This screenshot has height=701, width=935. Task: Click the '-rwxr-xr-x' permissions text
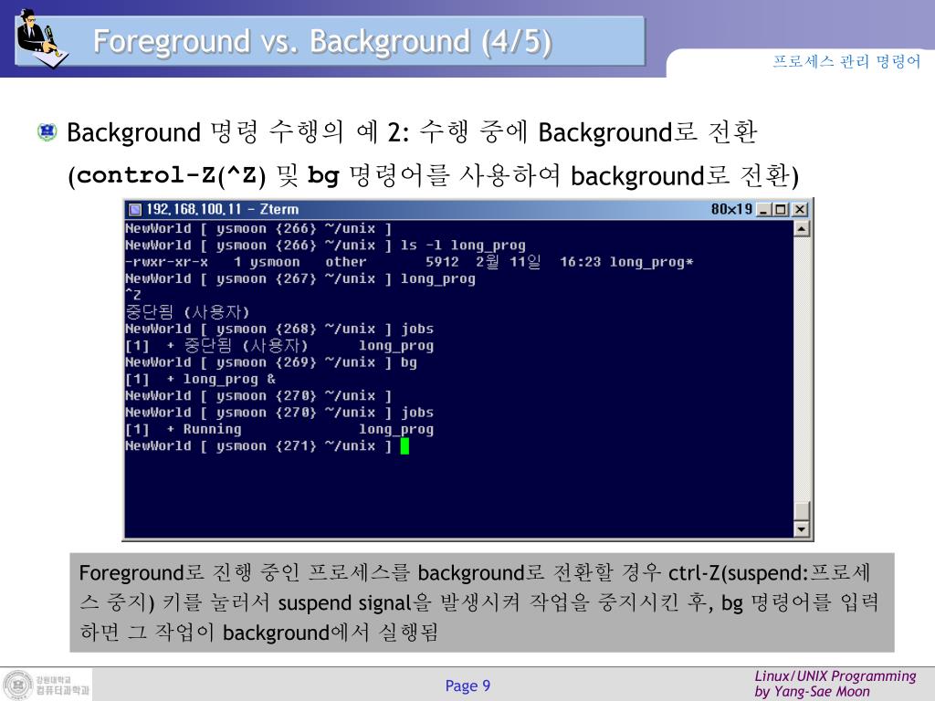coord(166,262)
